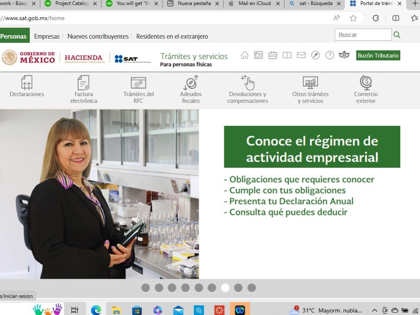420x315 pixels.
Task: Close the Mail en iCloud tab
Action: [278, 3]
